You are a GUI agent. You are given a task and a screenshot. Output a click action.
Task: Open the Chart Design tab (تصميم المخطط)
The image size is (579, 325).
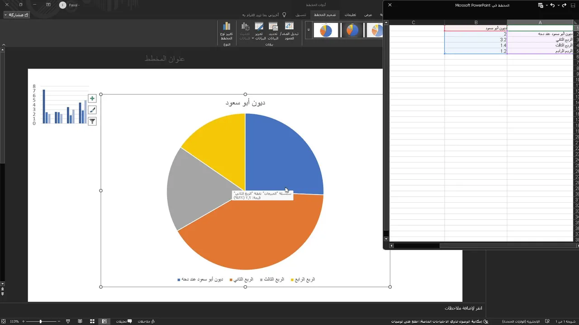tap(325, 15)
